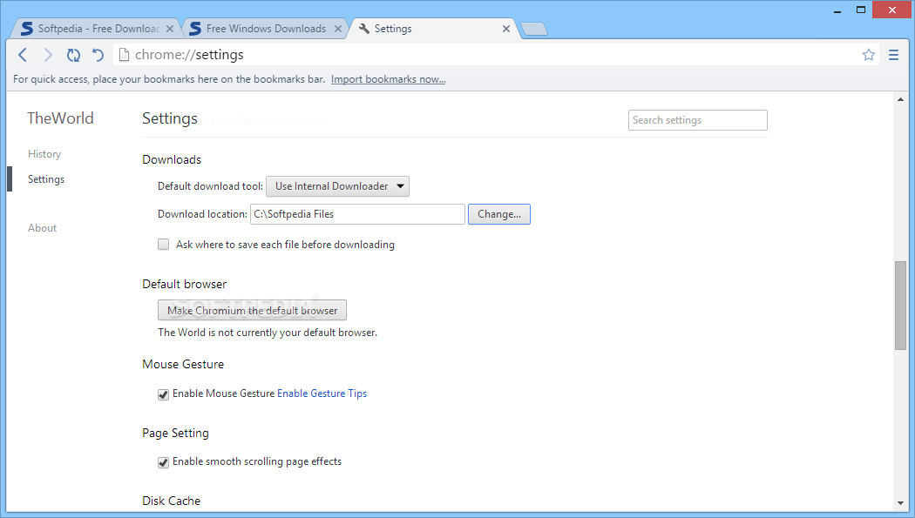Close the browser window

click(x=891, y=10)
